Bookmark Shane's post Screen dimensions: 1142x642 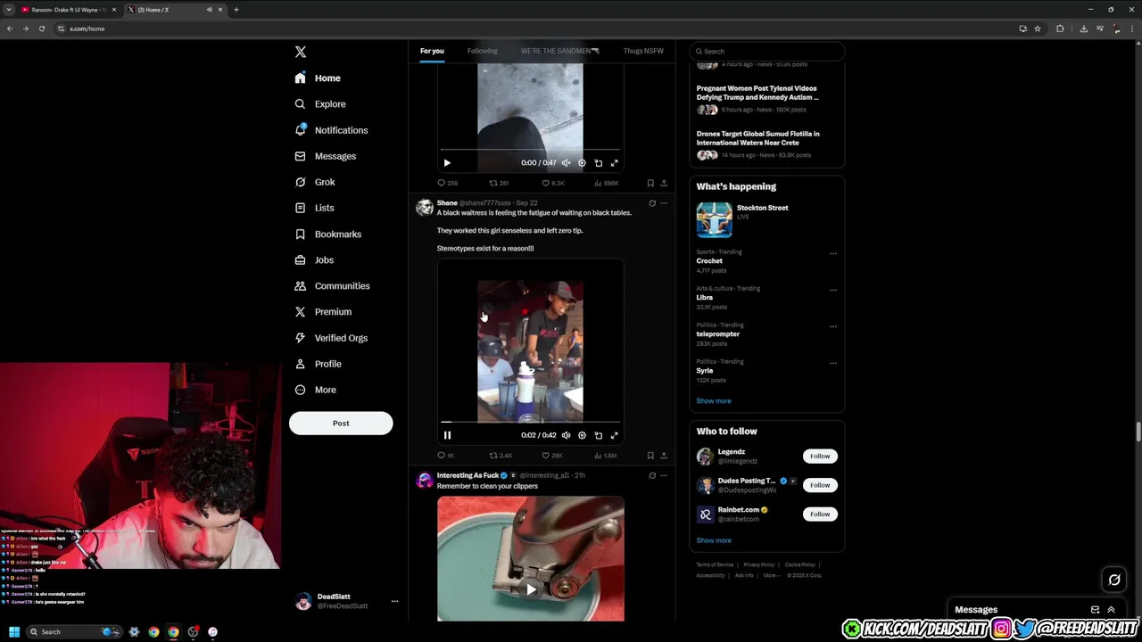click(x=650, y=456)
